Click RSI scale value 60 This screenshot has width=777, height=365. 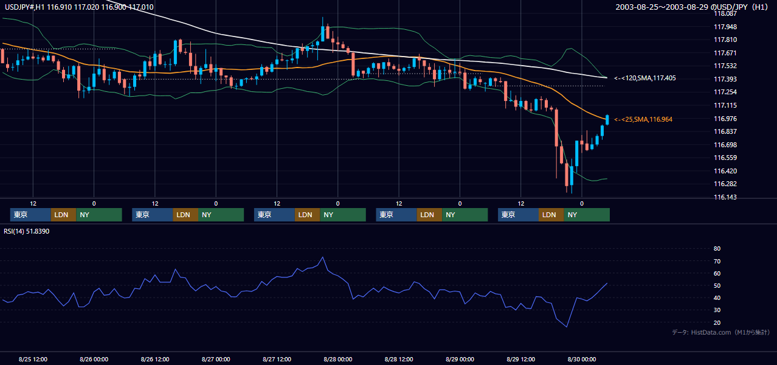tap(717, 273)
